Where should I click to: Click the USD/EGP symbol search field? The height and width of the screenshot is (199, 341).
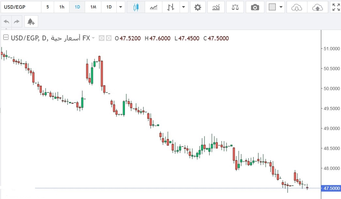[x=21, y=7]
